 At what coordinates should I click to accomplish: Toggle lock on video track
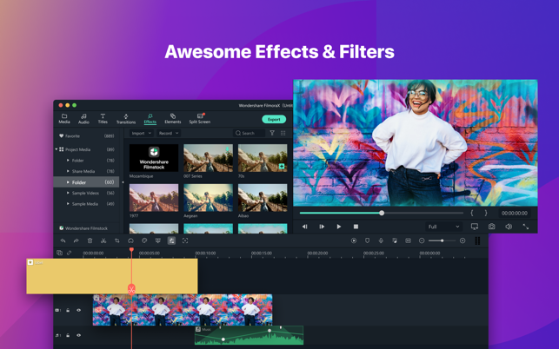tap(68, 310)
